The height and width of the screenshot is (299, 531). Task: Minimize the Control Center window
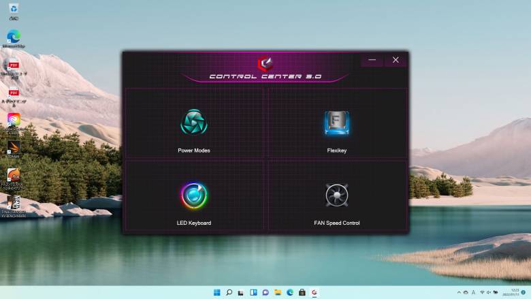372,60
